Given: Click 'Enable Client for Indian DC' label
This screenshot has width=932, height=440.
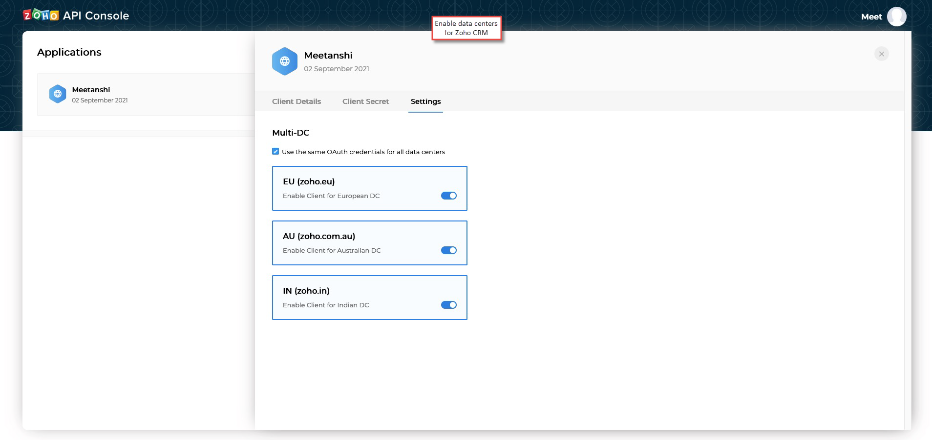Looking at the screenshot, I should [326, 305].
